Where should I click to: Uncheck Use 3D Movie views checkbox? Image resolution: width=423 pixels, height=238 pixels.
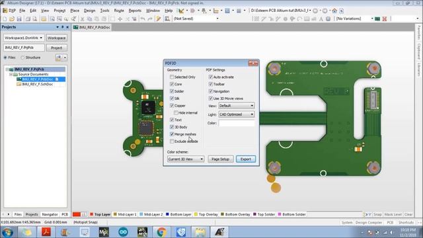(211, 99)
